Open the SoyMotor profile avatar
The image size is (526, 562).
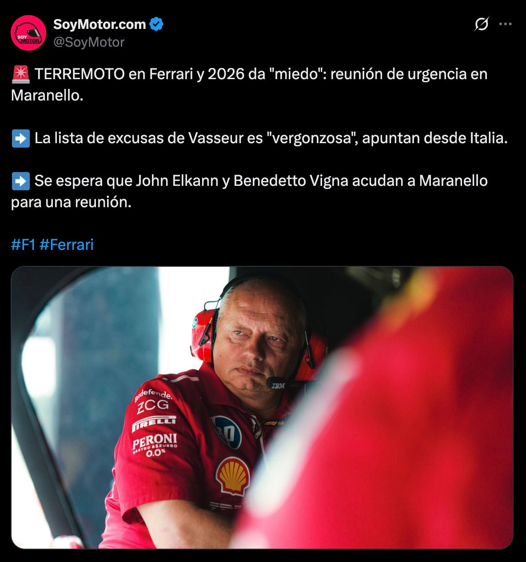[x=28, y=33]
